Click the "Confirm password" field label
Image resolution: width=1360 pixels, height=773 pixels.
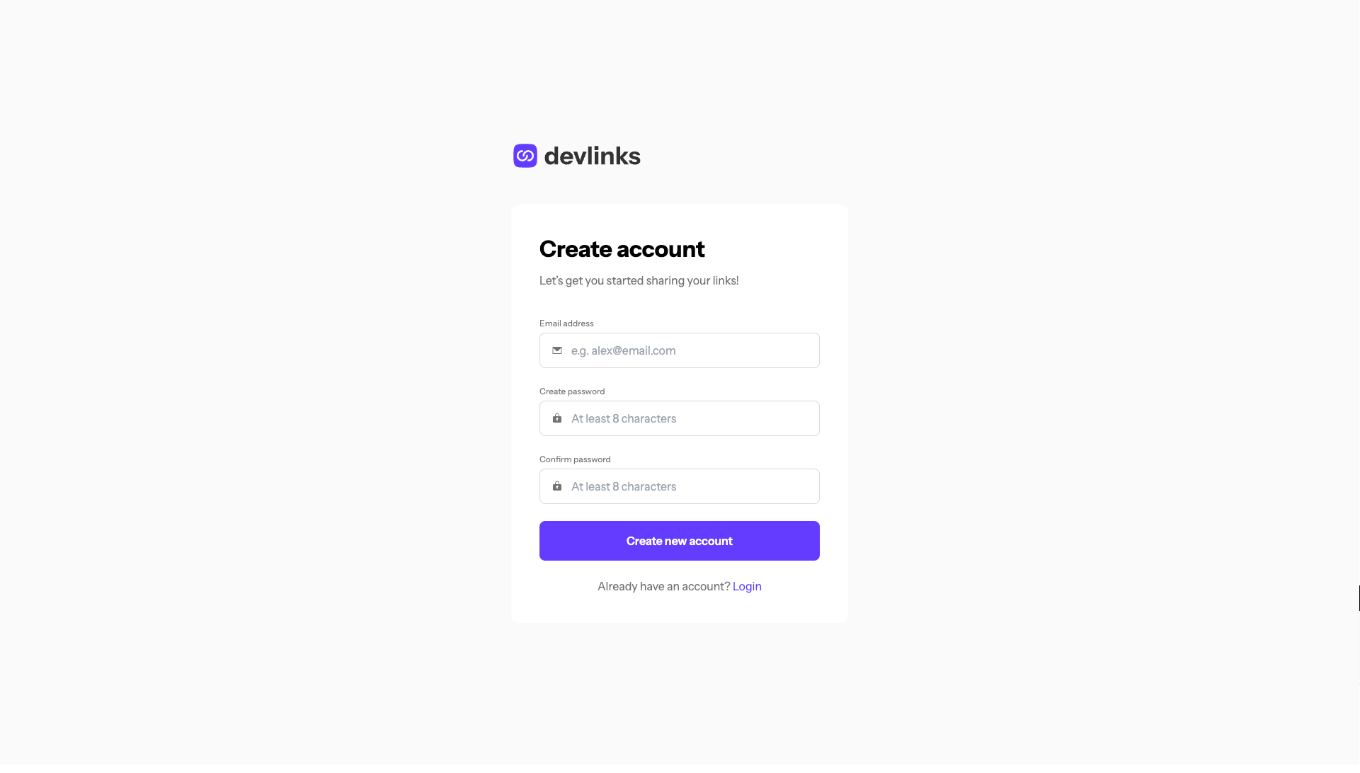click(x=575, y=459)
